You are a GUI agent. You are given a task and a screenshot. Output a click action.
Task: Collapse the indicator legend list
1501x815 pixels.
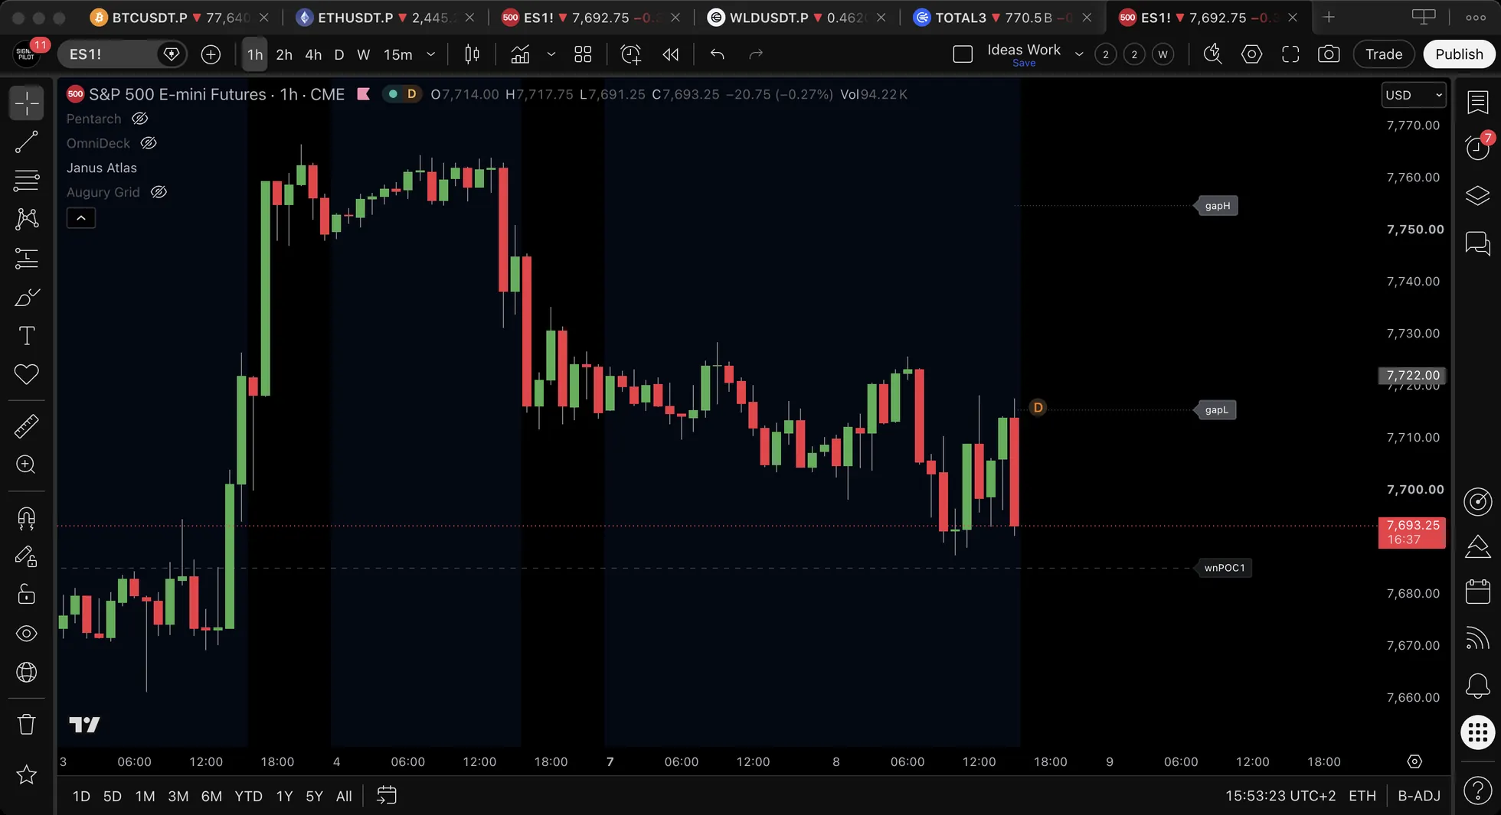click(x=81, y=218)
